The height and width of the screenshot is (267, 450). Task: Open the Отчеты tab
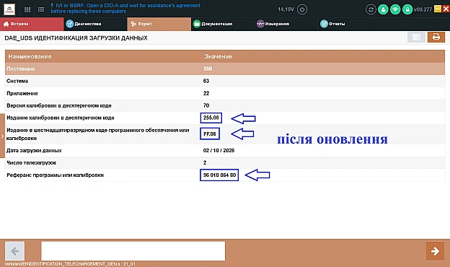(350, 24)
